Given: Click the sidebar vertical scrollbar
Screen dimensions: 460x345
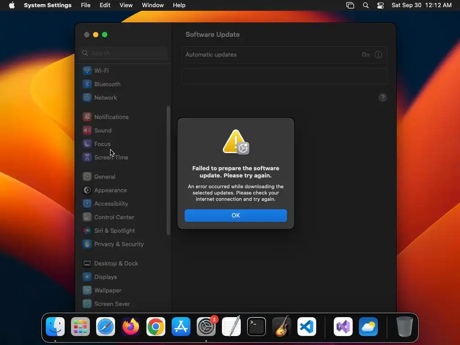Looking at the screenshot, I should [168, 170].
